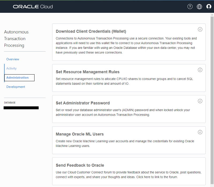This screenshot has width=214, height=187.
Task: Open the user profile avatar icon
Action: pyautogui.click(x=209, y=7)
